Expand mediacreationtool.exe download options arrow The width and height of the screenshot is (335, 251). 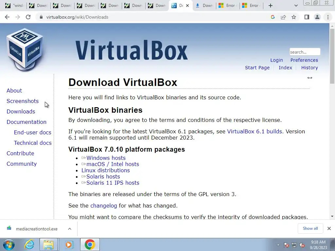pyautogui.click(x=69, y=229)
